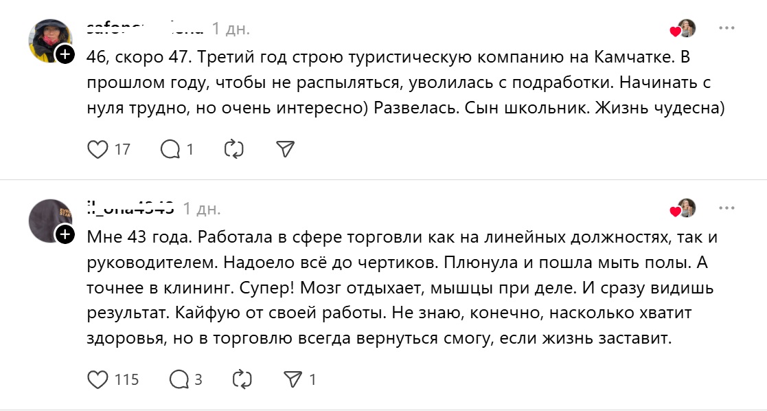Open the first commenter's profile picture
Viewport: 767px width, 411px height.
pyautogui.click(x=47, y=32)
